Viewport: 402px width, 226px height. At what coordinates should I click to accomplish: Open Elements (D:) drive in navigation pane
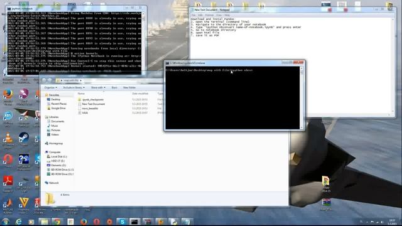pyautogui.click(x=58, y=165)
